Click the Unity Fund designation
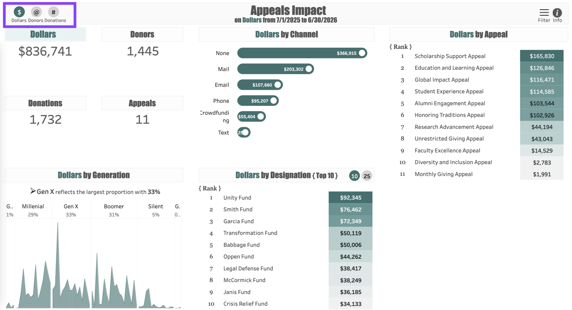This screenshot has height=310, width=572. click(237, 198)
